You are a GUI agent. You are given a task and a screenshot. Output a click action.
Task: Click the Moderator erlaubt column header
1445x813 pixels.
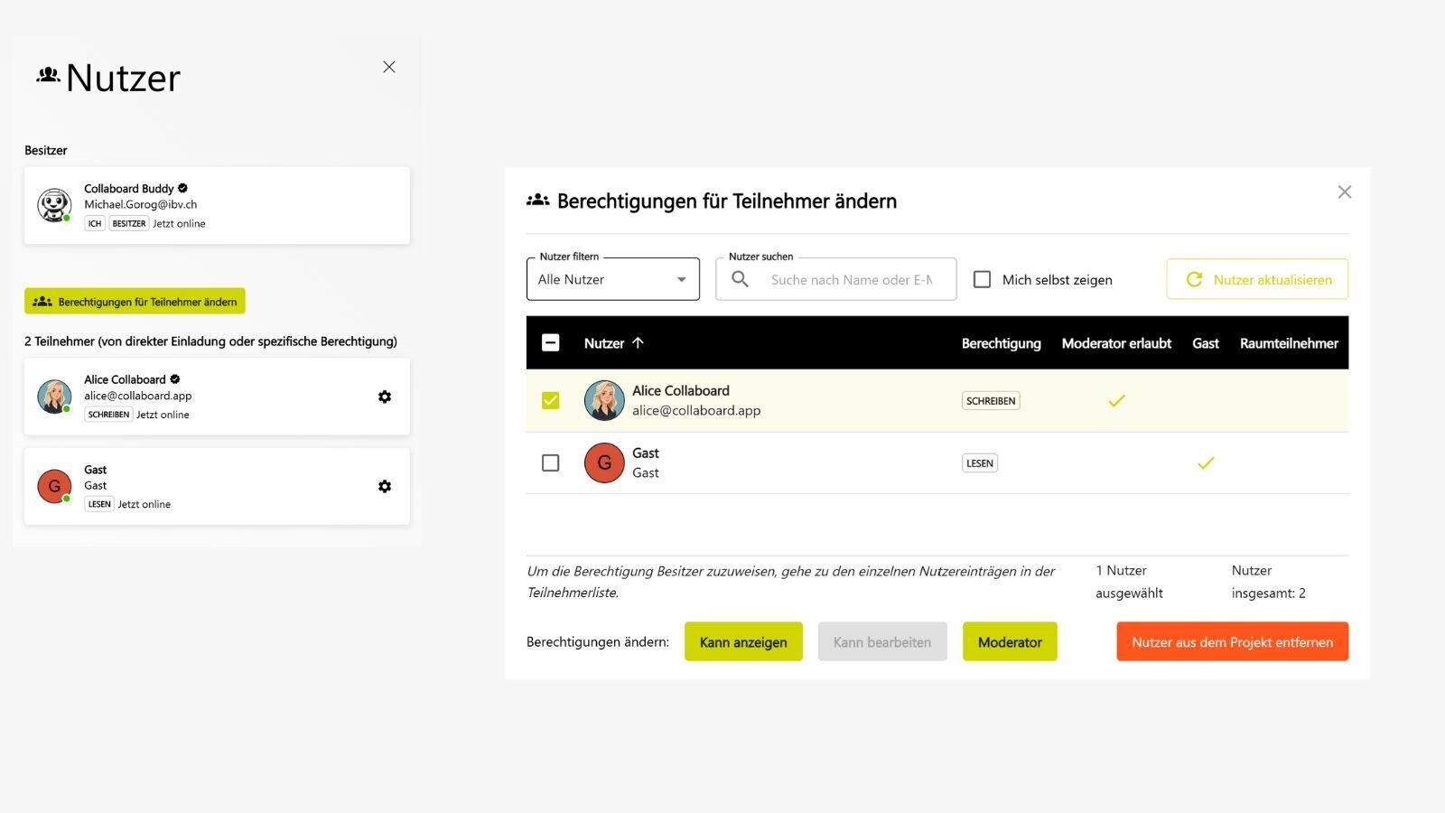point(1116,343)
